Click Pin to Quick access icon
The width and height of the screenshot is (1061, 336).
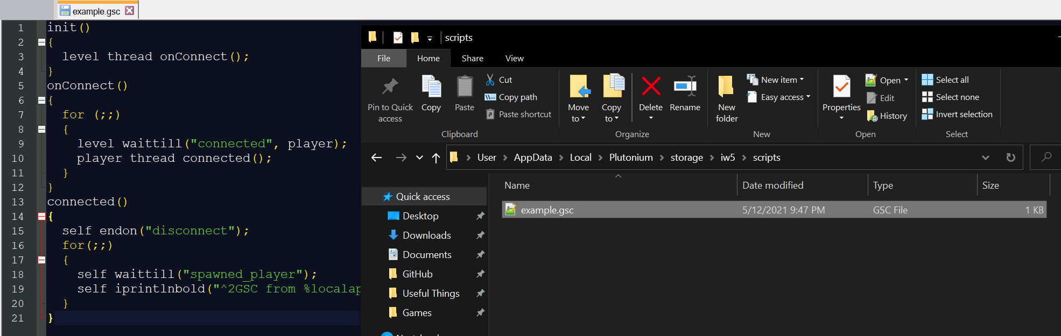click(390, 86)
